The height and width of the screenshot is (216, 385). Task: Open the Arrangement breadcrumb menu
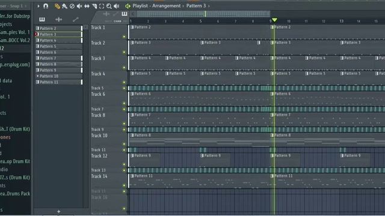(x=166, y=6)
